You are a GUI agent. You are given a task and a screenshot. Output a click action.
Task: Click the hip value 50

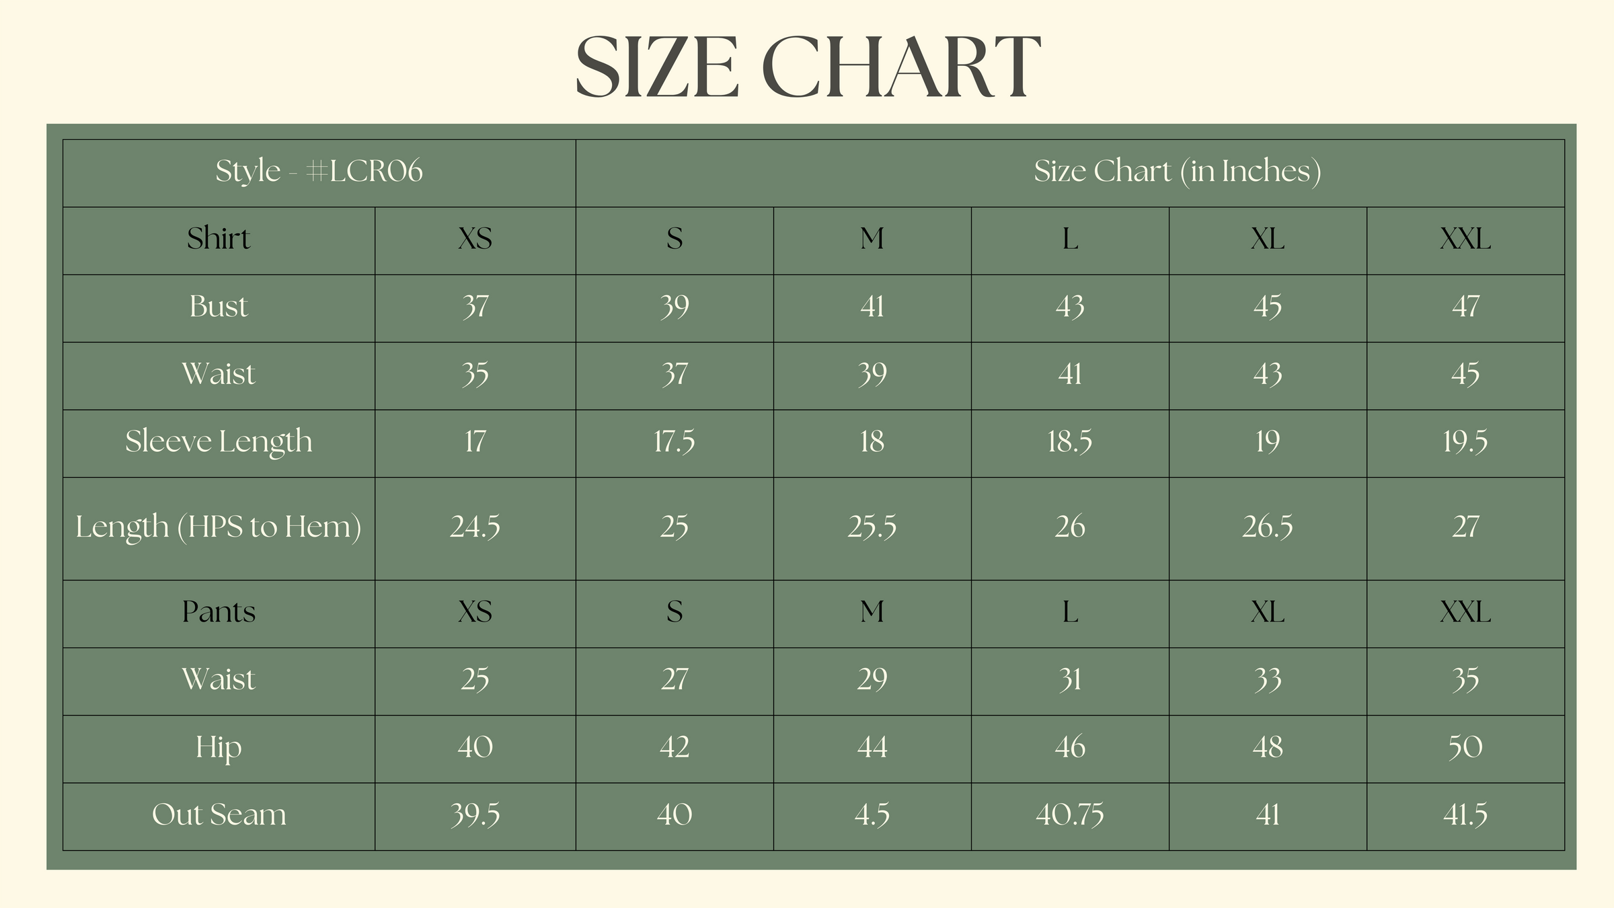click(1465, 748)
